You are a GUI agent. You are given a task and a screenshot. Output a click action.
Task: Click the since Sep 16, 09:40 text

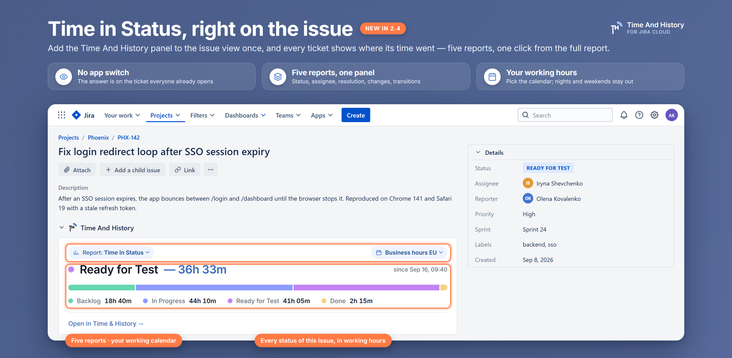(x=420, y=269)
